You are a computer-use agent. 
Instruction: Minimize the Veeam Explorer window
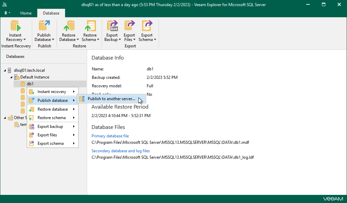pyautogui.click(x=308, y=4)
